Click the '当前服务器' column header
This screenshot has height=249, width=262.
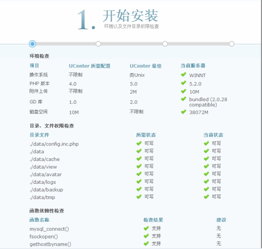pyautogui.click(x=193, y=66)
